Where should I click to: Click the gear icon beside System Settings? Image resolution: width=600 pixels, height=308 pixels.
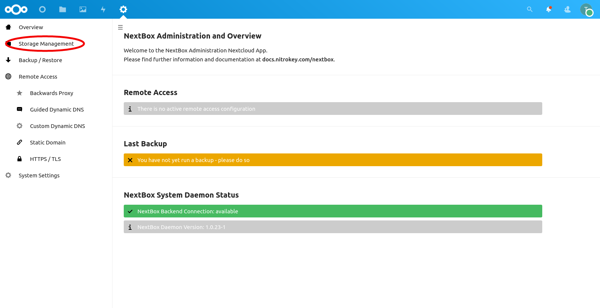tap(8, 175)
